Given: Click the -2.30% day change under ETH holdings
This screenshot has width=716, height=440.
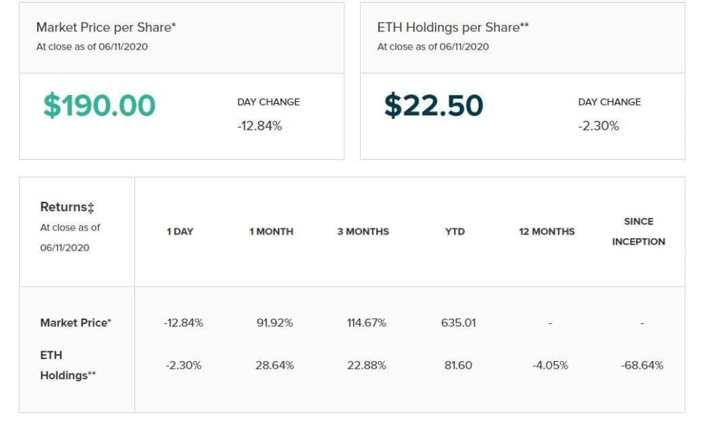Looking at the screenshot, I should [599, 126].
